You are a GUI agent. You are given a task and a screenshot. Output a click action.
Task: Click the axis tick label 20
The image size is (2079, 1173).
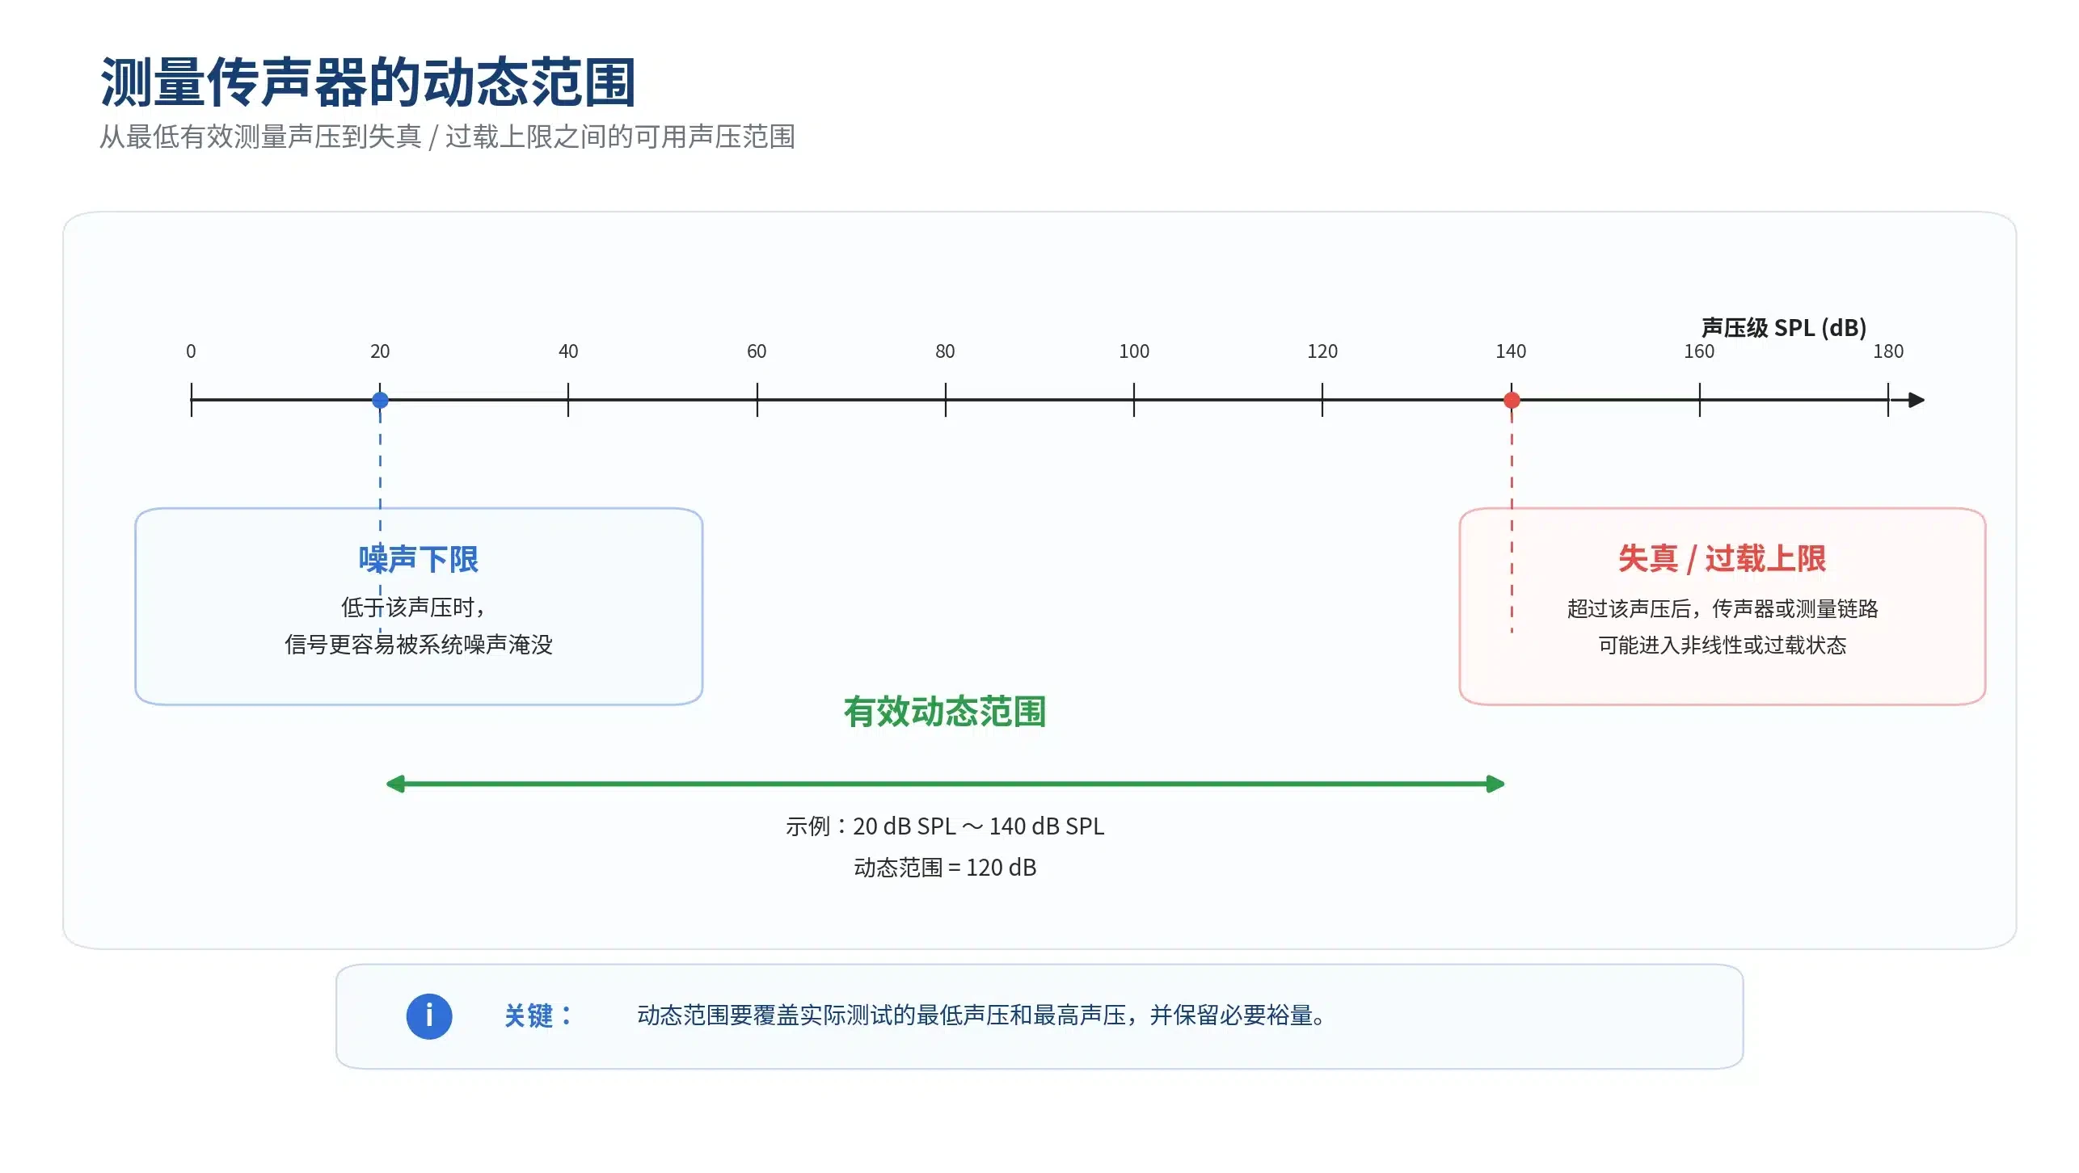380,351
